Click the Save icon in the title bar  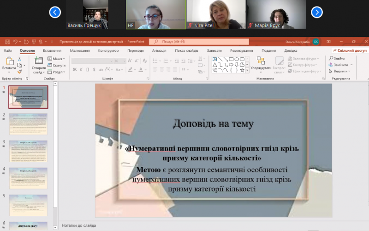point(7,42)
